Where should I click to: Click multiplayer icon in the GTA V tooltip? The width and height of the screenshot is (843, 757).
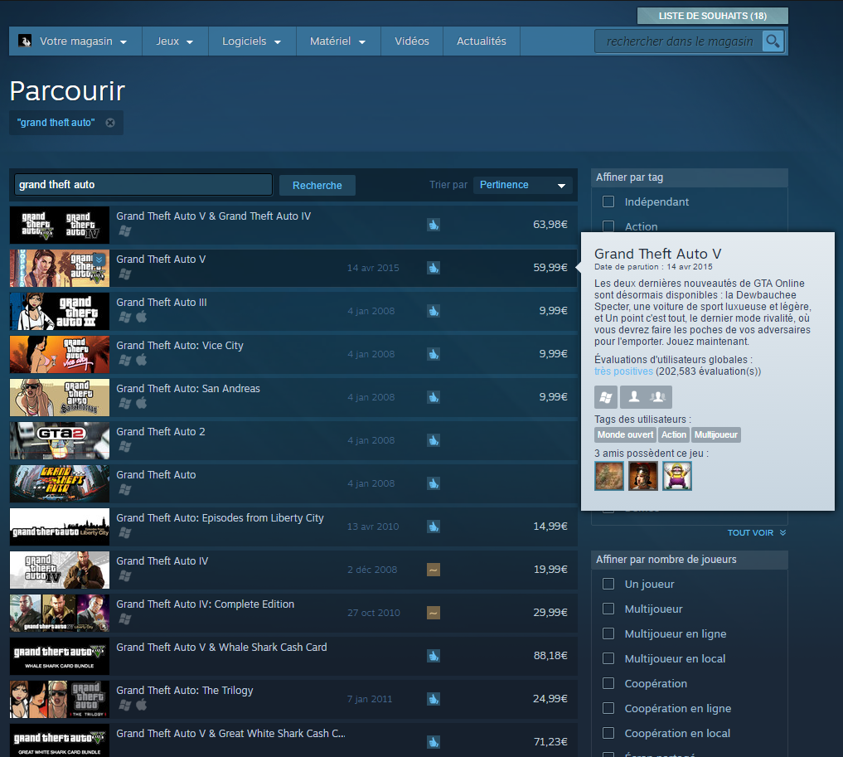click(657, 397)
